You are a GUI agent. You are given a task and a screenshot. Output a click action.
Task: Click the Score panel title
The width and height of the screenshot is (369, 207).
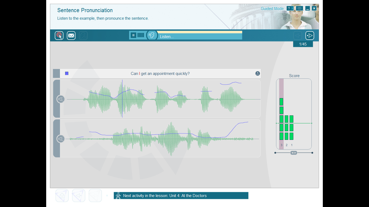[294, 76]
